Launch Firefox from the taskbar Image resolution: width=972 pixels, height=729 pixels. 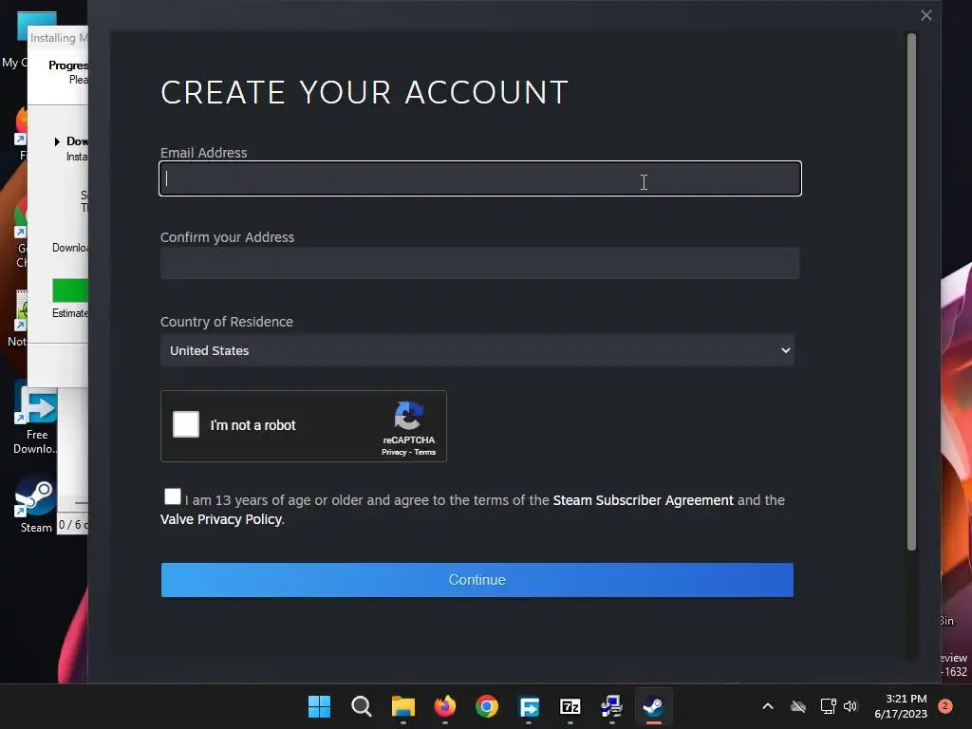(444, 706)
